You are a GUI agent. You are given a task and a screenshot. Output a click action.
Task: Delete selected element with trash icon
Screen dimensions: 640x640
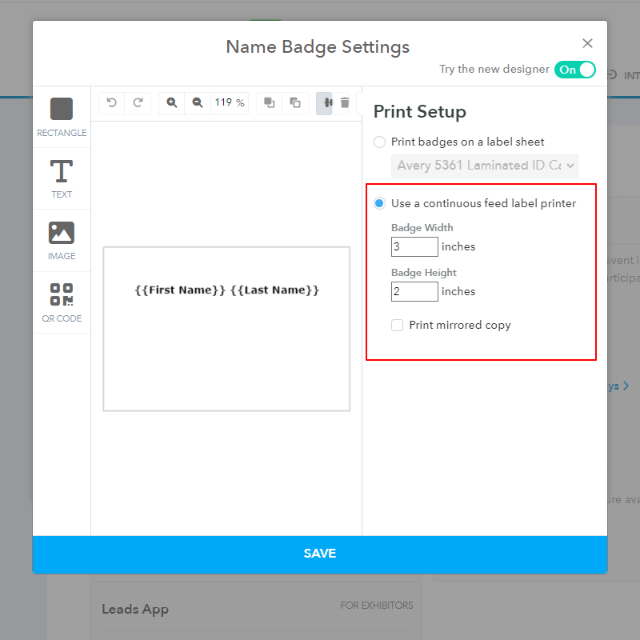pos(345,102)
